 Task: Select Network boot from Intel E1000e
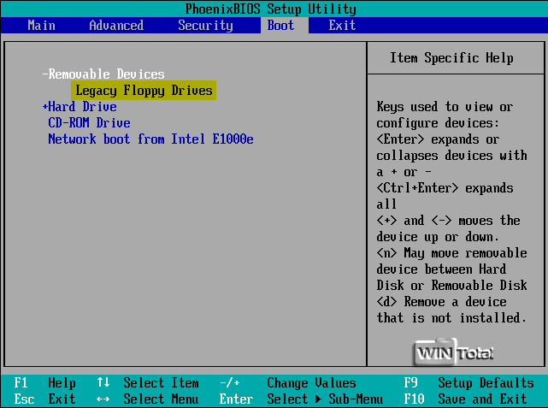[150, 139]
